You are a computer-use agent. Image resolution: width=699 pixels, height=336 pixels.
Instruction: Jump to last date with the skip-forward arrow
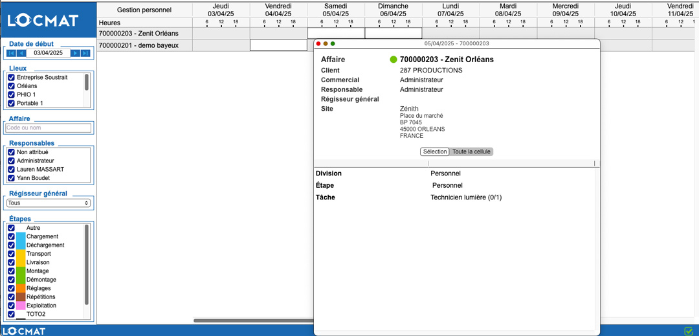tap(85, 53)
